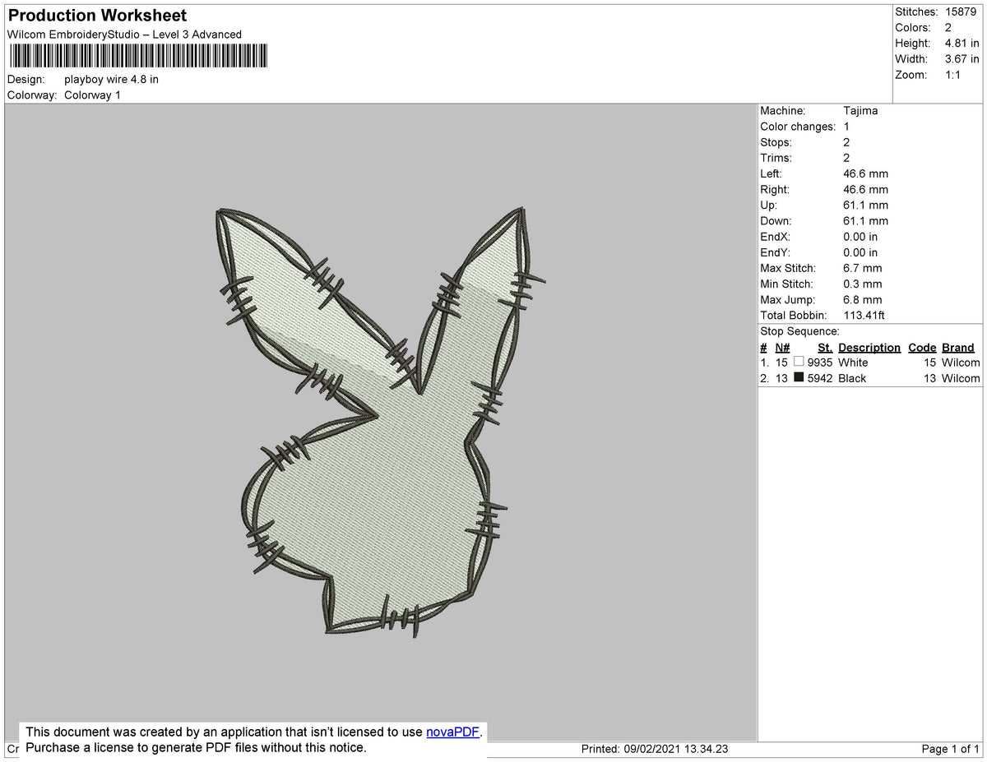The height and width of the screenshot is (762, 987).
Task: Select the Zoom value 1:1
Action: click(954, 74)
